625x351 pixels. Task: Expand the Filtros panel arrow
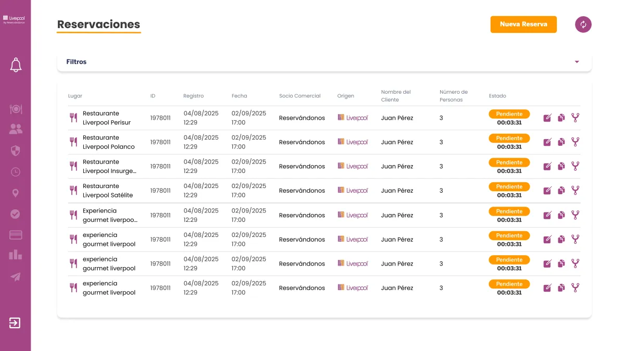click(577, 62)
